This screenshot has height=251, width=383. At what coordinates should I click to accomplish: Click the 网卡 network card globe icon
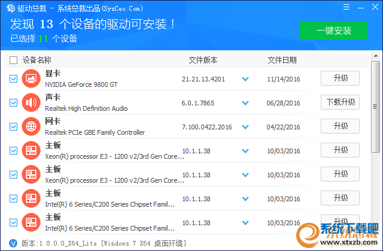coord(31,126)
